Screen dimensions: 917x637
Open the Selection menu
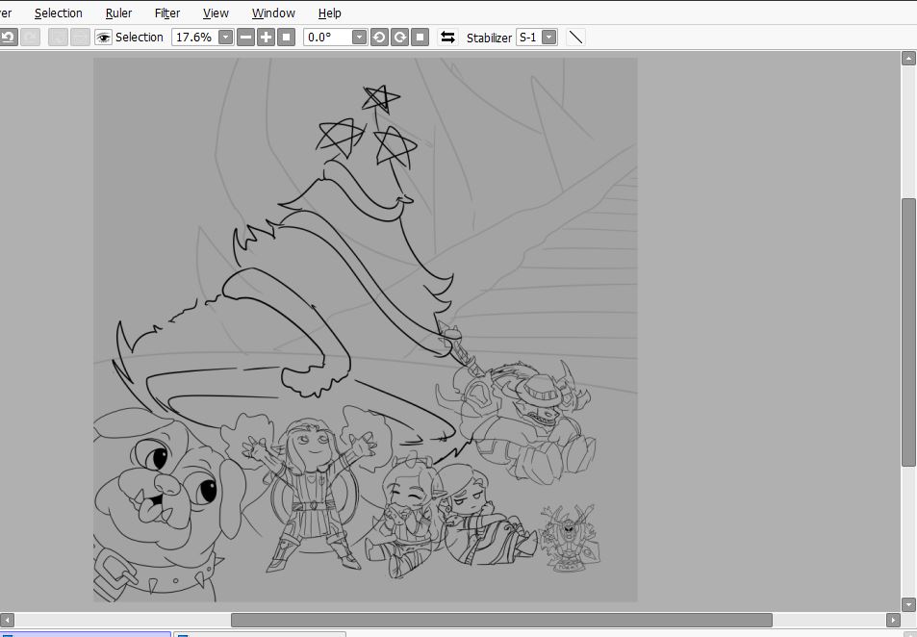click(x=58, y=13)
